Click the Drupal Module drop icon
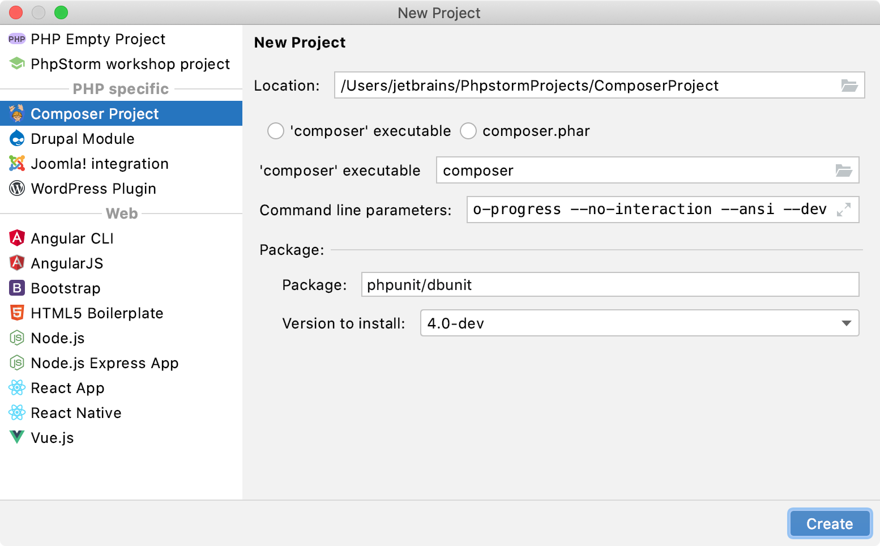880x546 pixels. click(17, 138)
